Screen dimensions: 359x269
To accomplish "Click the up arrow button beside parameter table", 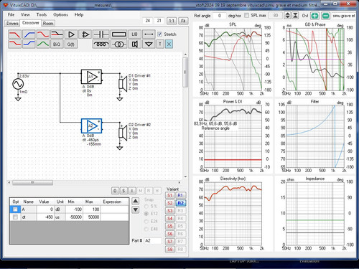I will tap(136, 201).
